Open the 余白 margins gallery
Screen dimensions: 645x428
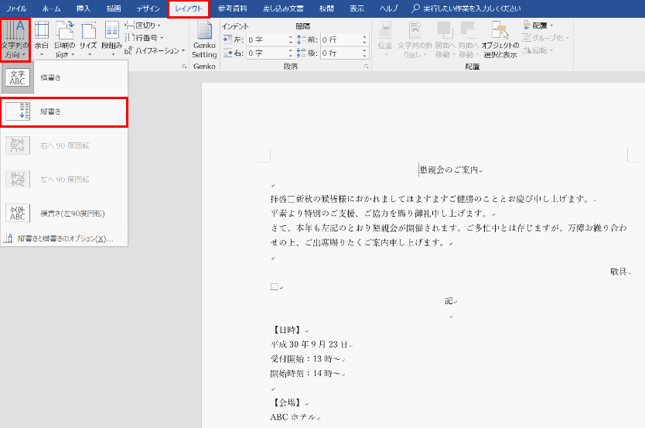point(42,39)
